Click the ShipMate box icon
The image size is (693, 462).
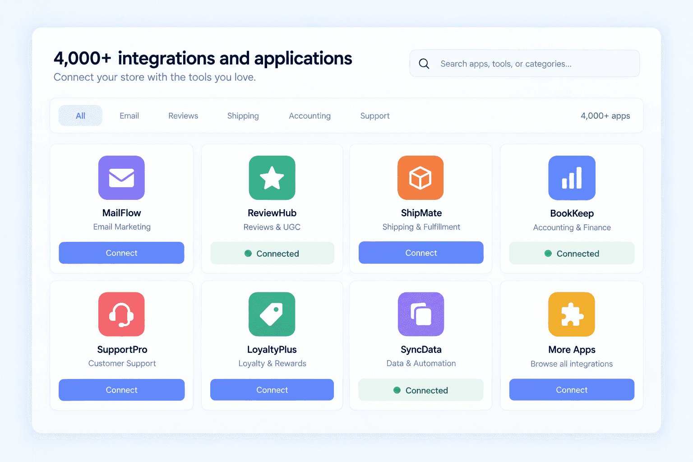click(420, 178)
